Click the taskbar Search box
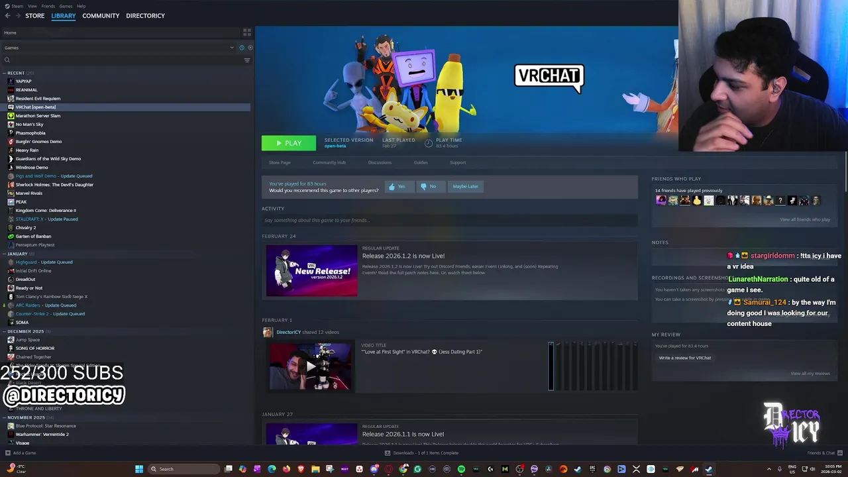 [x=184, y=469]
